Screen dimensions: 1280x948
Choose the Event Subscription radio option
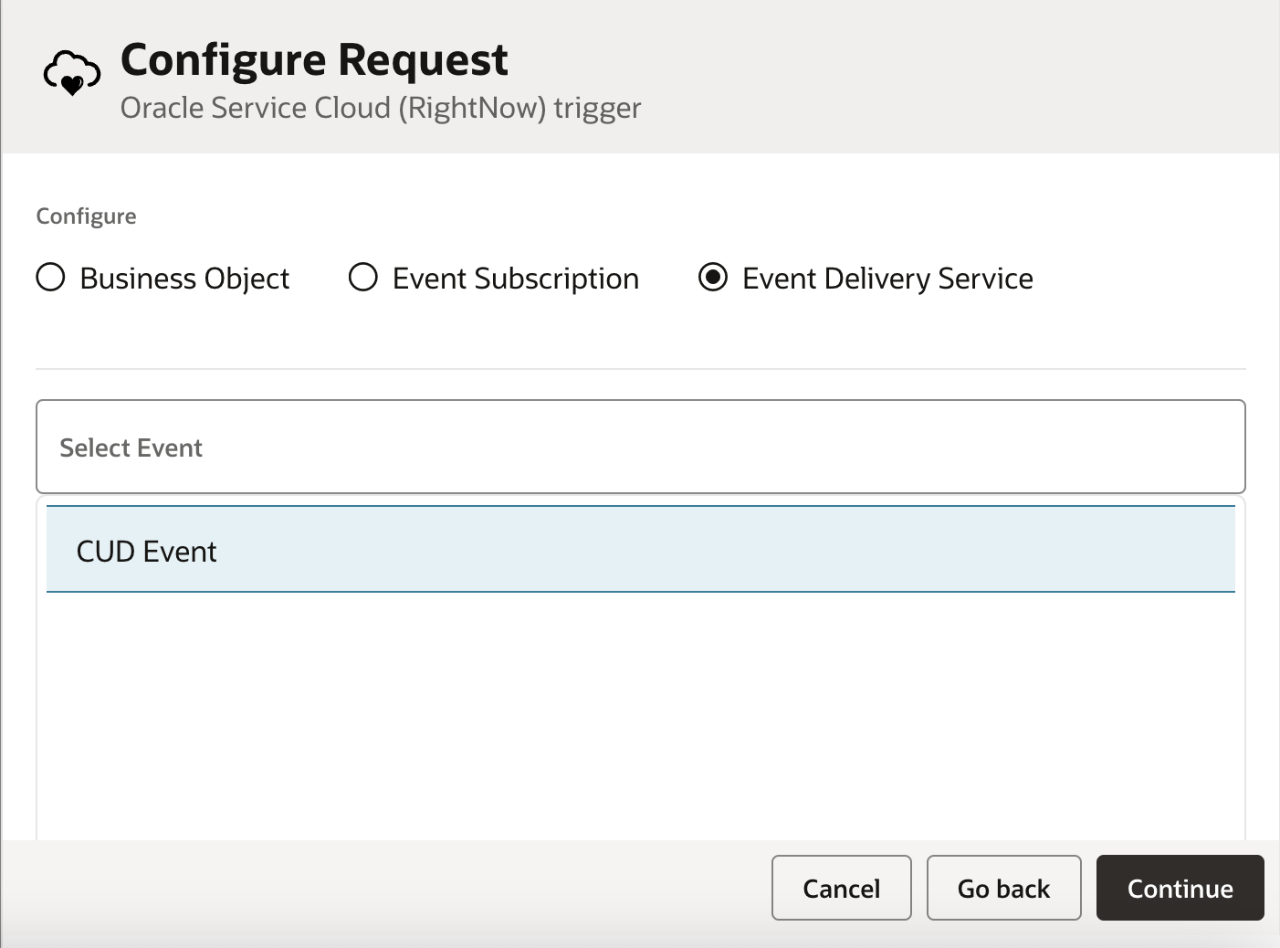tap(363, 277)
